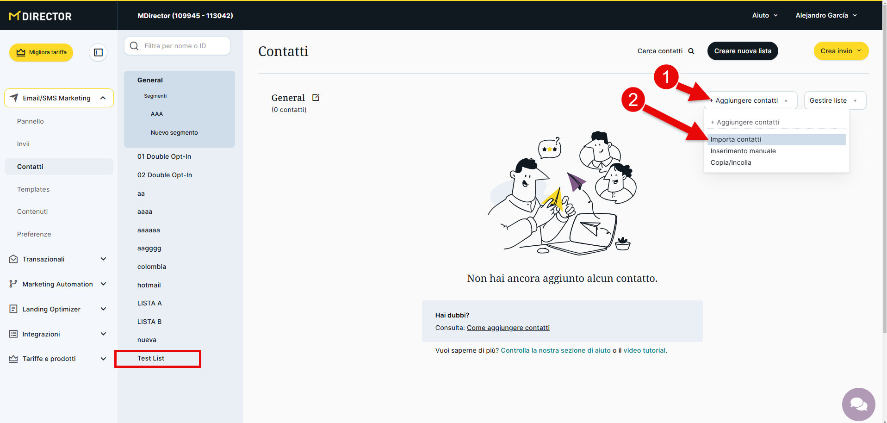Click the Landing Optimizer page icon
887x423 pixels.
click(x=13, y=309)
